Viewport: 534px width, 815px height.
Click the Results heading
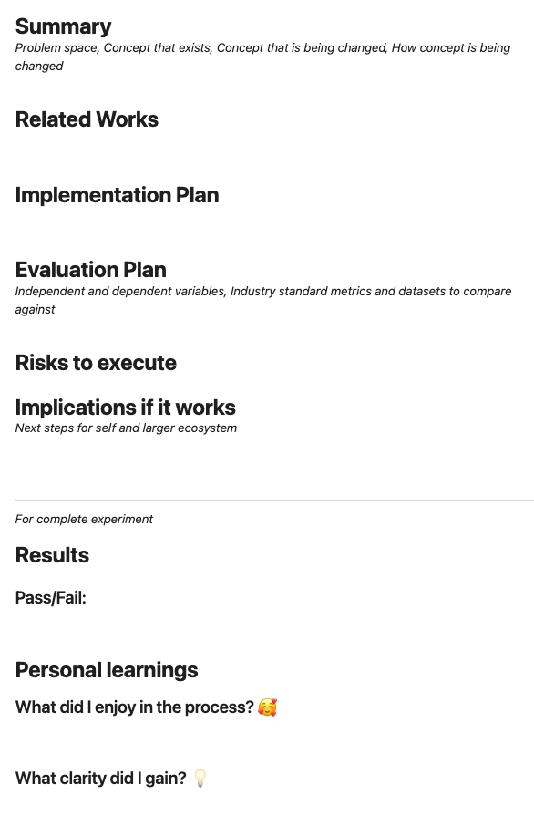[x=52, y=554]
